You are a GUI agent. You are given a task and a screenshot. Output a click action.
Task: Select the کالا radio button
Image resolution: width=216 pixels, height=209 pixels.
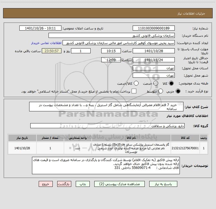coord(171,83)
